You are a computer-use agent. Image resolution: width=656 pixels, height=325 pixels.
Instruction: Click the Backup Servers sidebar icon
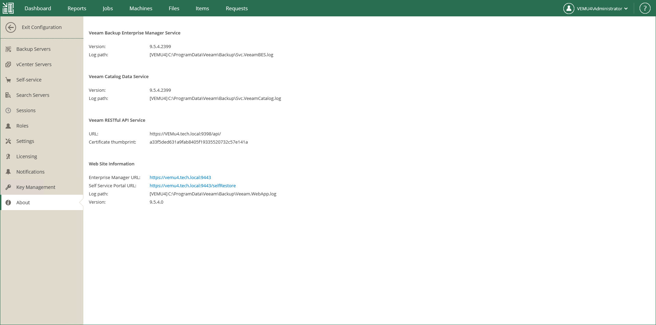tap(8, 49)
